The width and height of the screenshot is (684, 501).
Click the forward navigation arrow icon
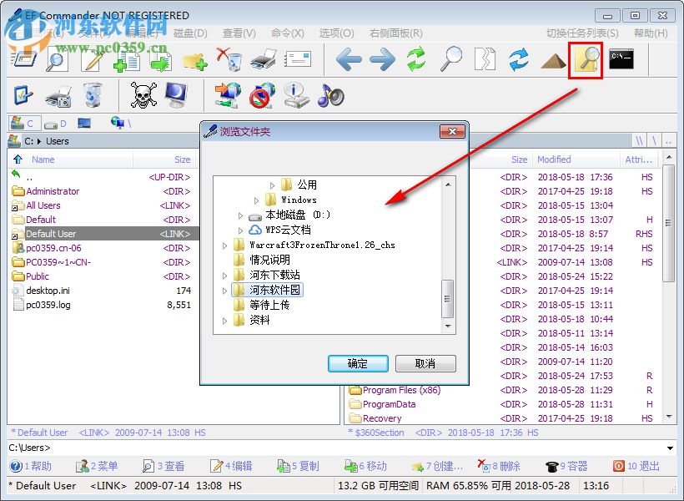(x=384, y=60)
